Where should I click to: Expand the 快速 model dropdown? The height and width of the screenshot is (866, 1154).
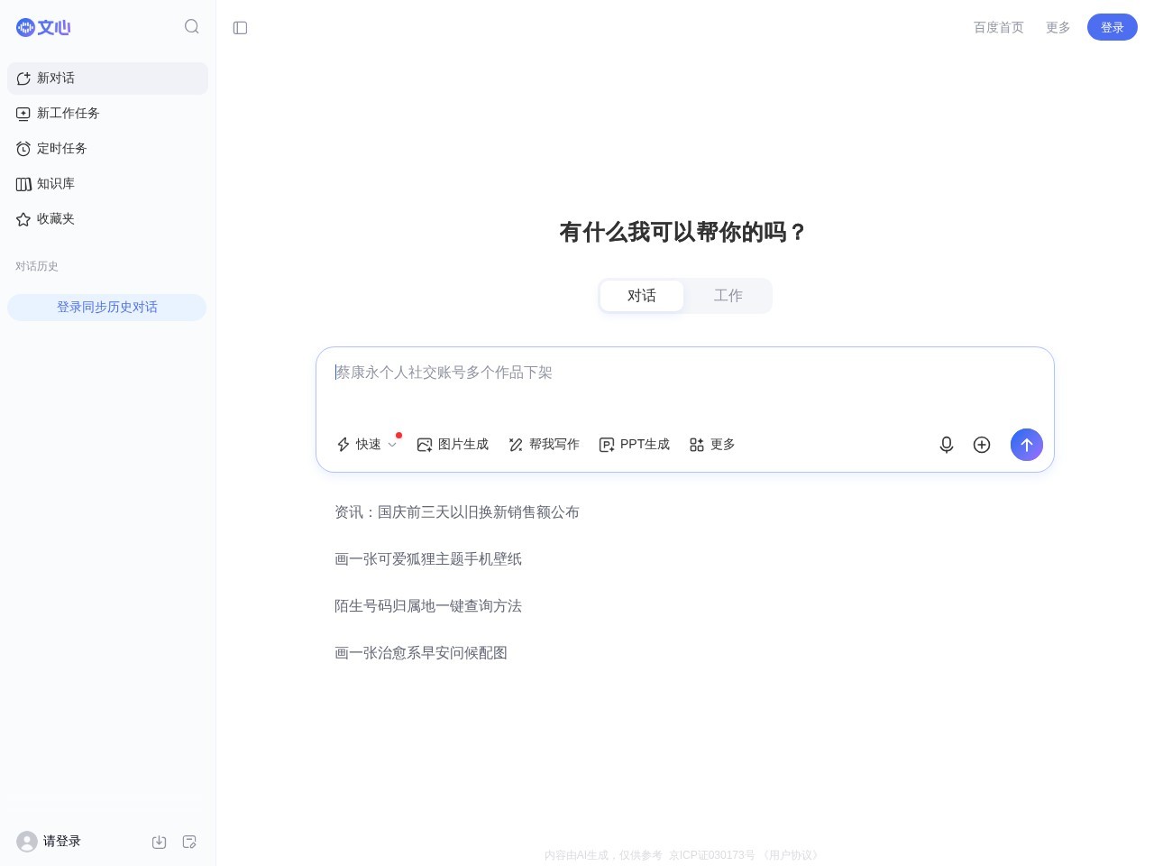point(367,445)
